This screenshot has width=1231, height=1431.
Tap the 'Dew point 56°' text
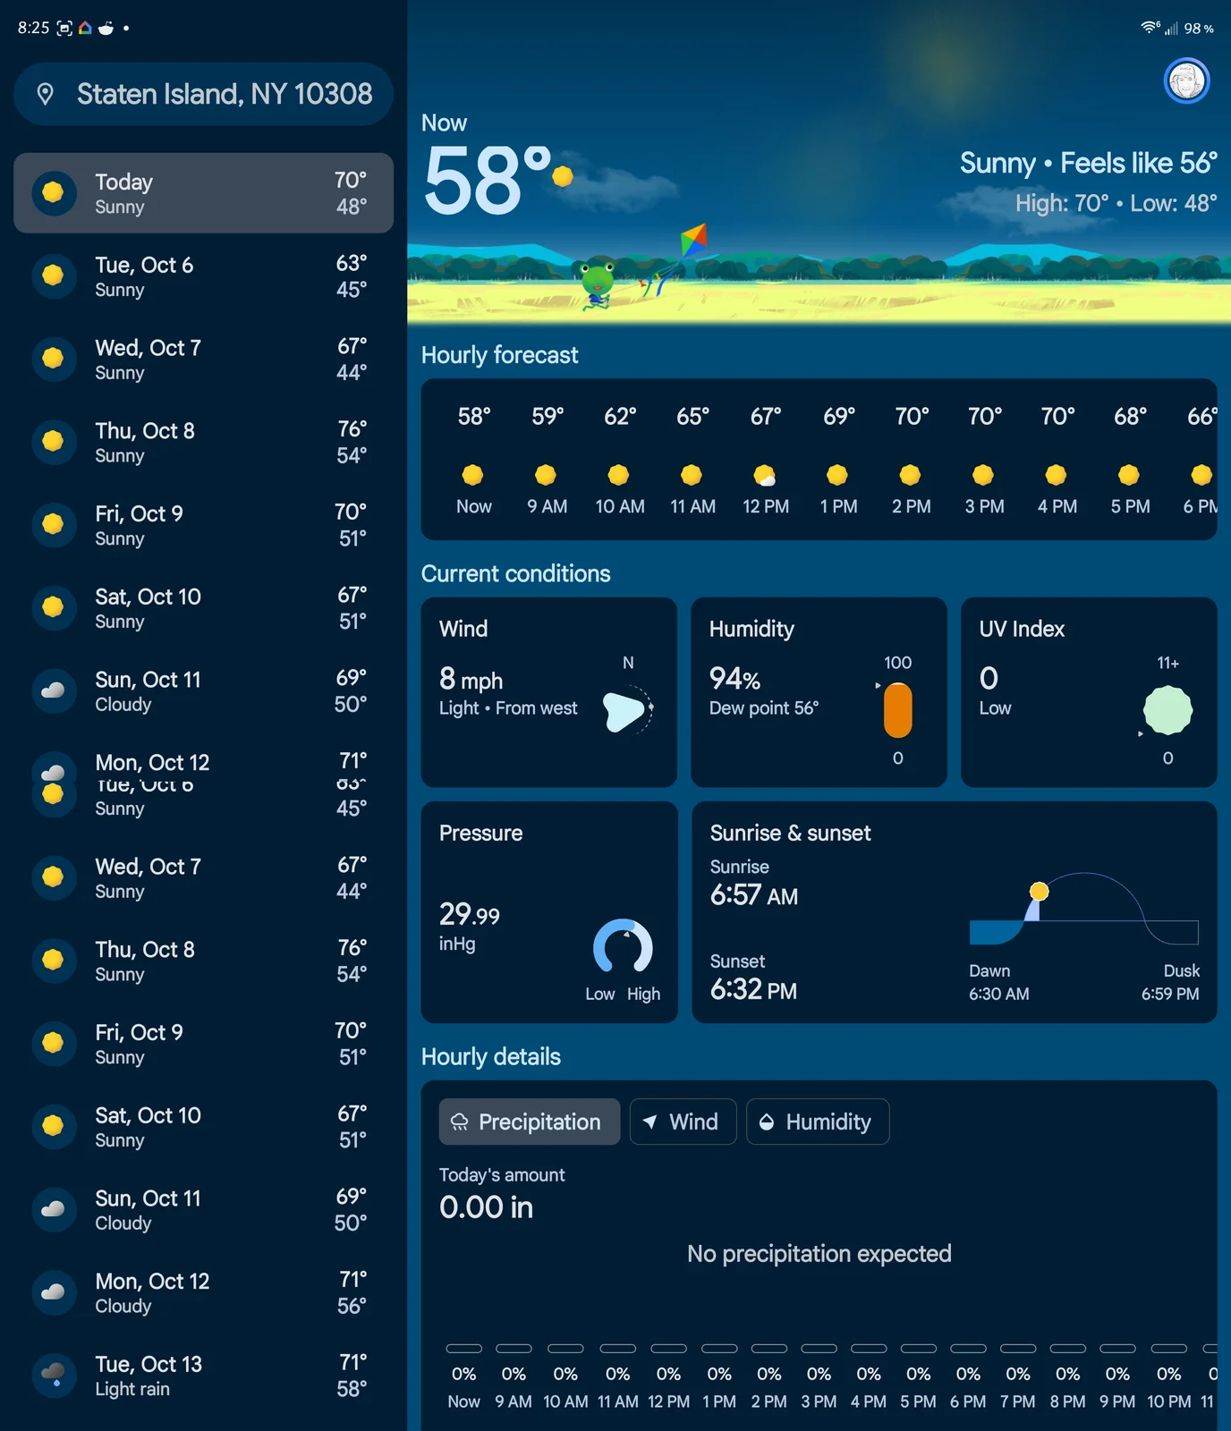click(x=764, y=708)
